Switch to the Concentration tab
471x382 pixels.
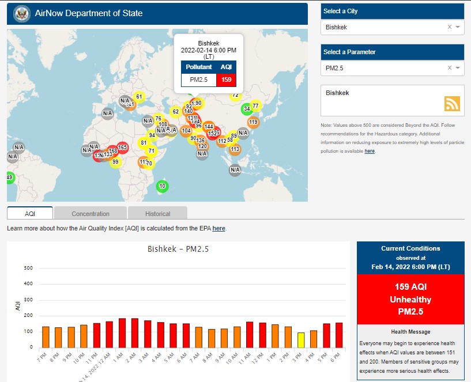point(91,214)
